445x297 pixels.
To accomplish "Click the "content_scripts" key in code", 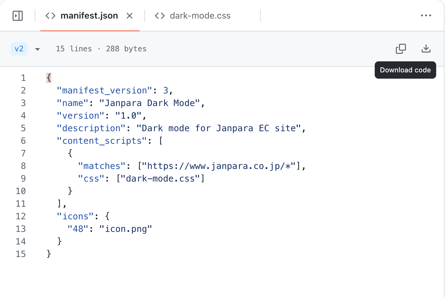I will 102,141.
